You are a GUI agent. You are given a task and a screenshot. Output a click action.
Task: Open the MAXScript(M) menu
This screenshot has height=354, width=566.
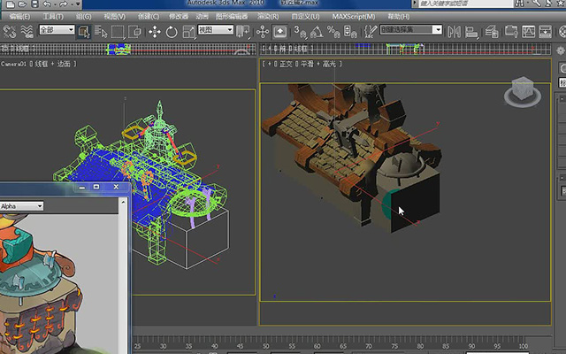tap(354, 16)
